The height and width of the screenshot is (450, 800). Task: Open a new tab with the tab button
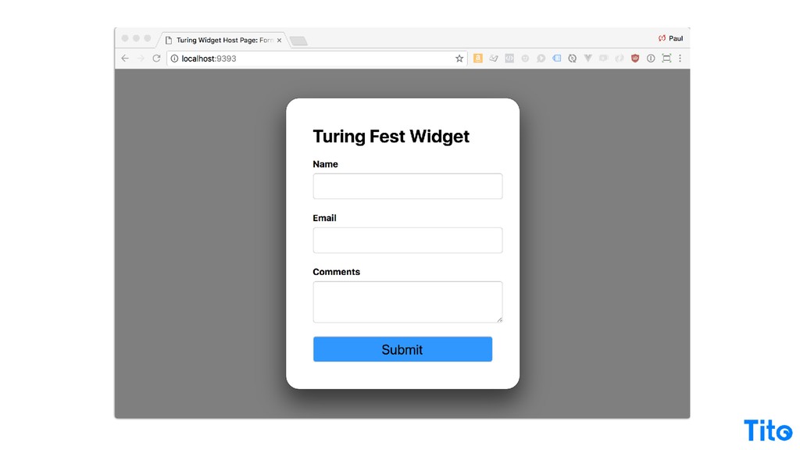coord(298,41)
